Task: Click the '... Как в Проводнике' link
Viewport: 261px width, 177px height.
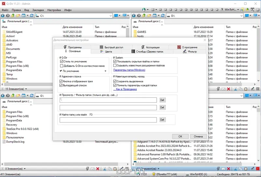Action: (x=125, y=89)
